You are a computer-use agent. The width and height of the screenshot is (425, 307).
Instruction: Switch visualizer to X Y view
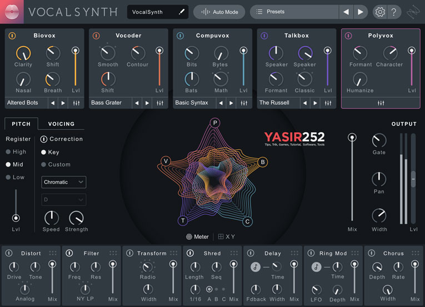point(227,236)
